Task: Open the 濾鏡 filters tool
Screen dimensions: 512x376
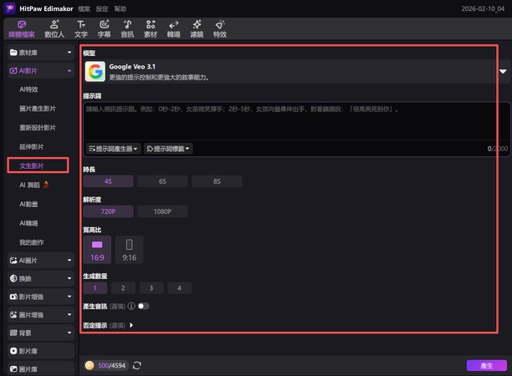Action: [197, 29]
